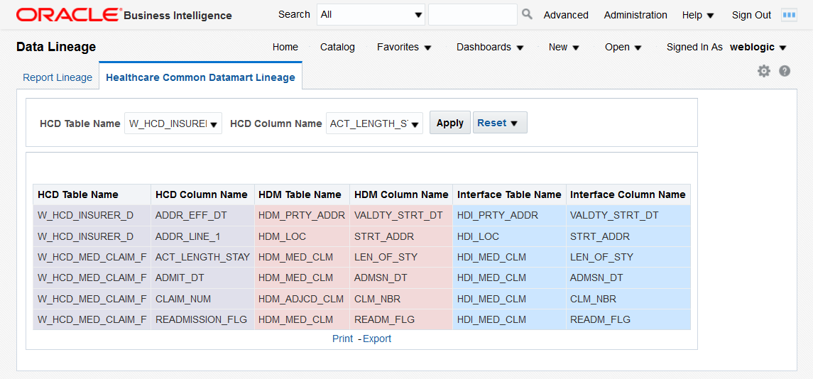
Task: Click the blue dots icon beside Sign Out
Action: 789,15
